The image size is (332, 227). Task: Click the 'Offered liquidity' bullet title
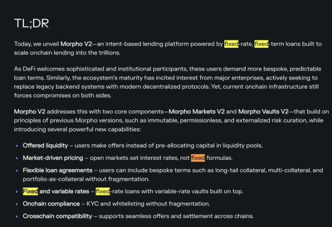pyautogui.click(x=46, y=145)
